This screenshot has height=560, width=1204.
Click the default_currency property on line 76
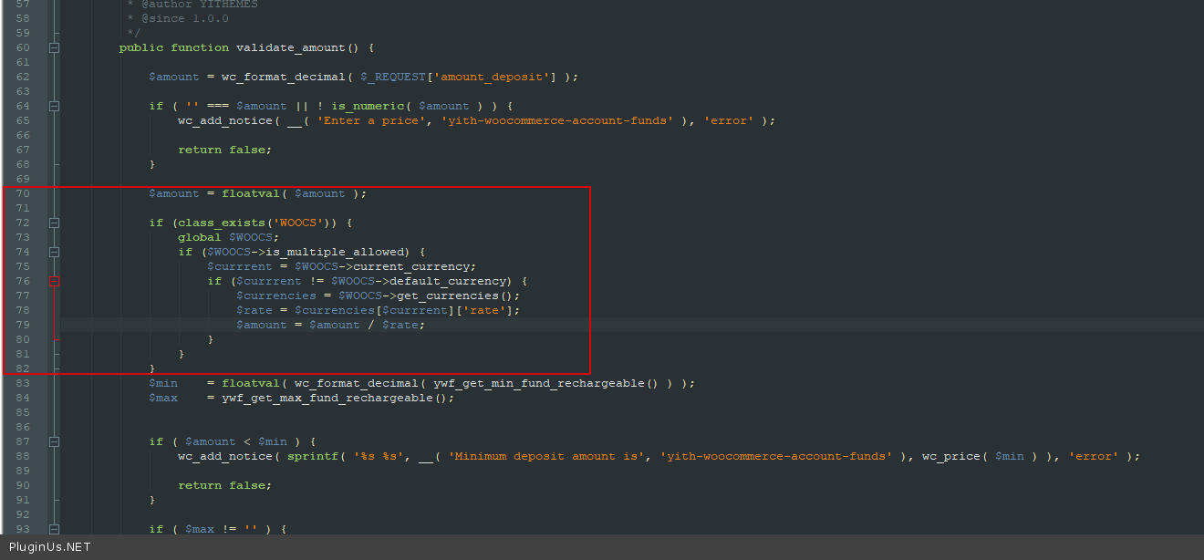[451, 281]
